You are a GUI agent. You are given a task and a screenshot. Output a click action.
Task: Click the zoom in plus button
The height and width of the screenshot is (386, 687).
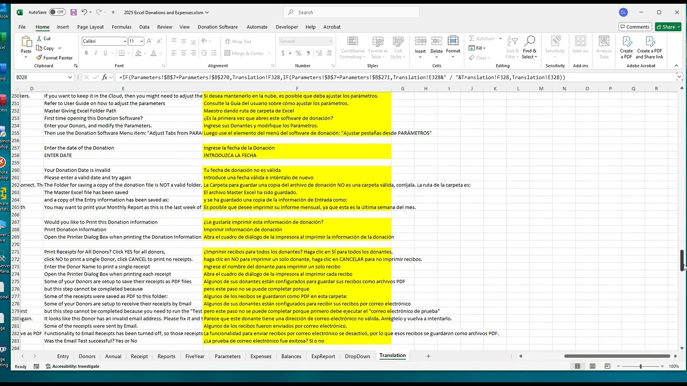coord(662,366)
